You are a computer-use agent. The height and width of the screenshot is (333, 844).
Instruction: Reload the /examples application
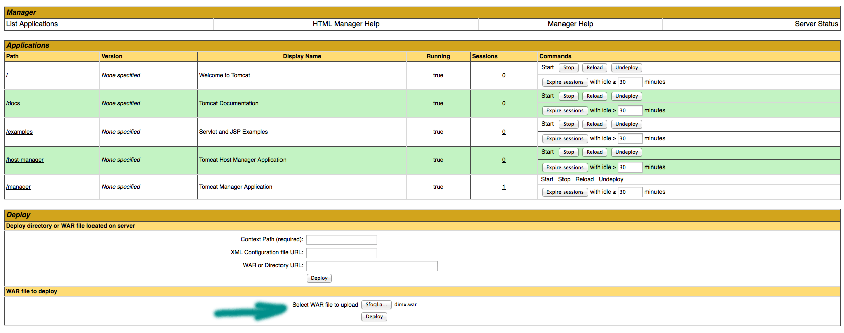point(595,124)
